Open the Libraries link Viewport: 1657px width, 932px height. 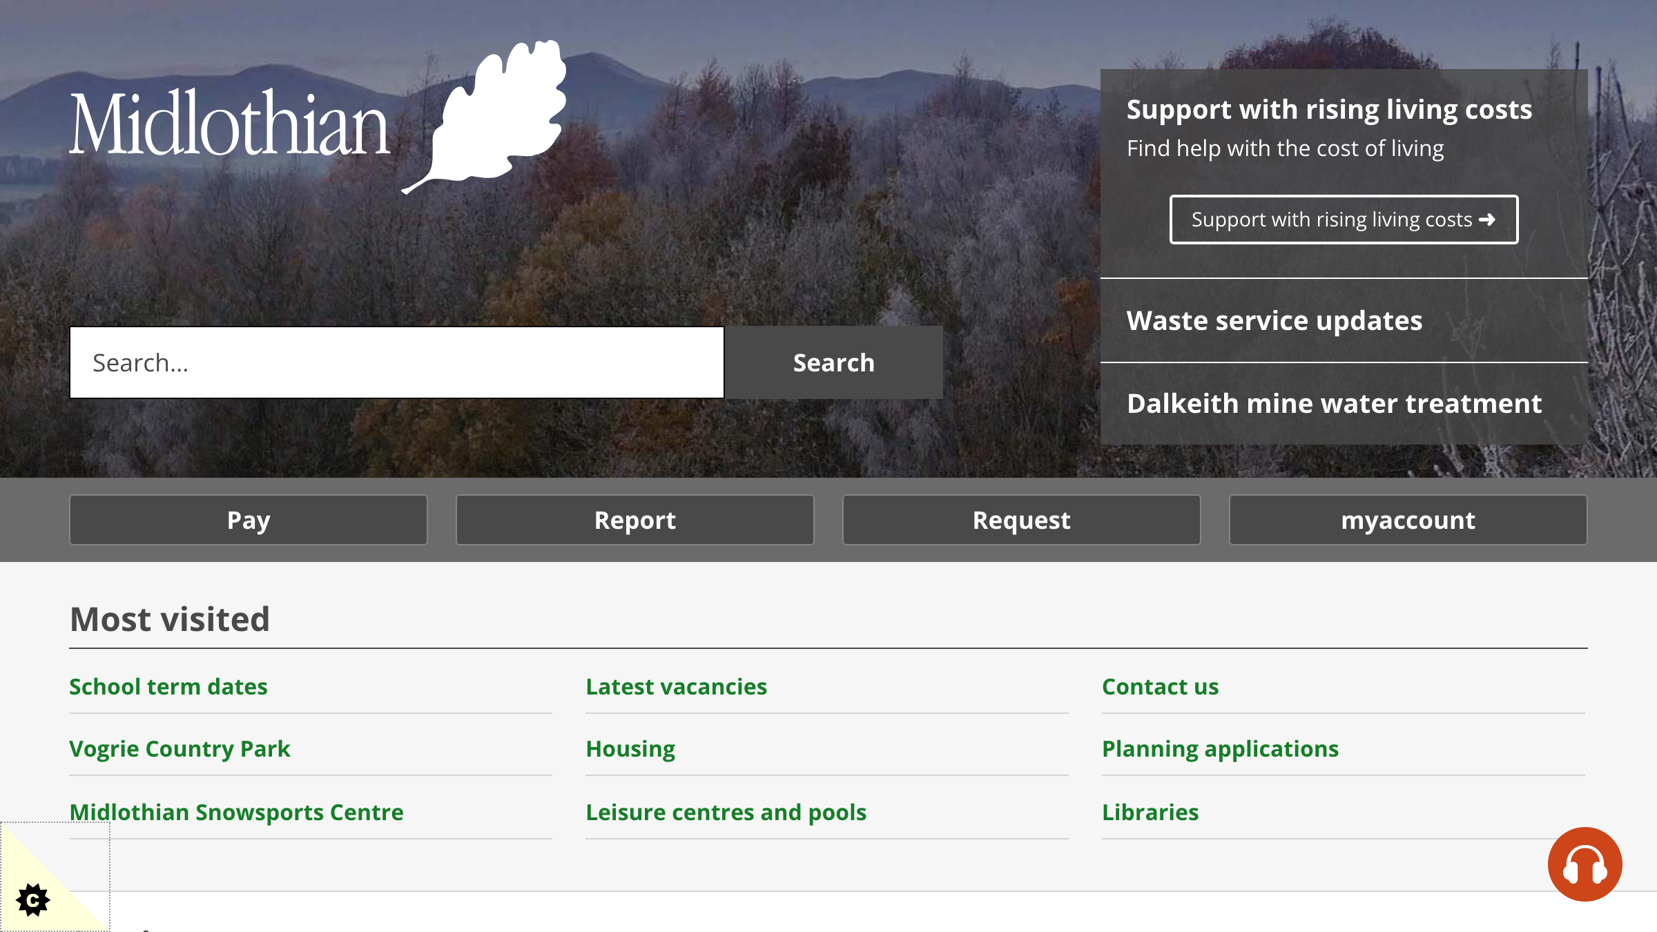(x=1150, y=813)
